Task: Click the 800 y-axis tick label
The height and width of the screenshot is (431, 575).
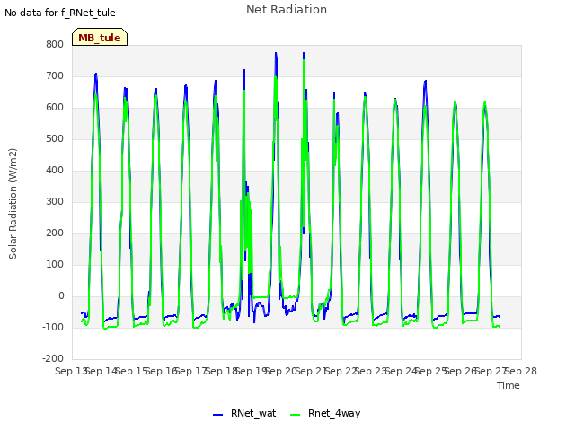Action: [55, 45]
